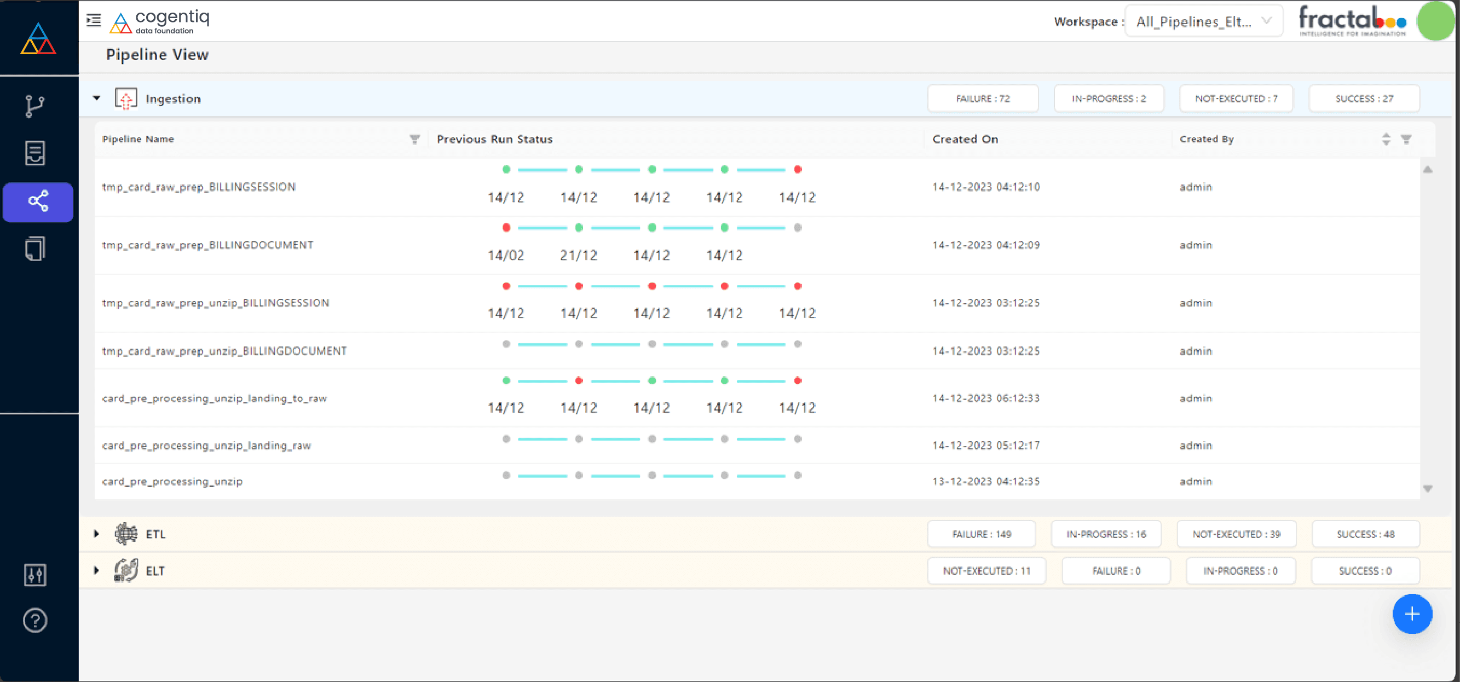This screenshot has height=682, width=1460.
Task: Expand the ELT section
Action: 97,570
